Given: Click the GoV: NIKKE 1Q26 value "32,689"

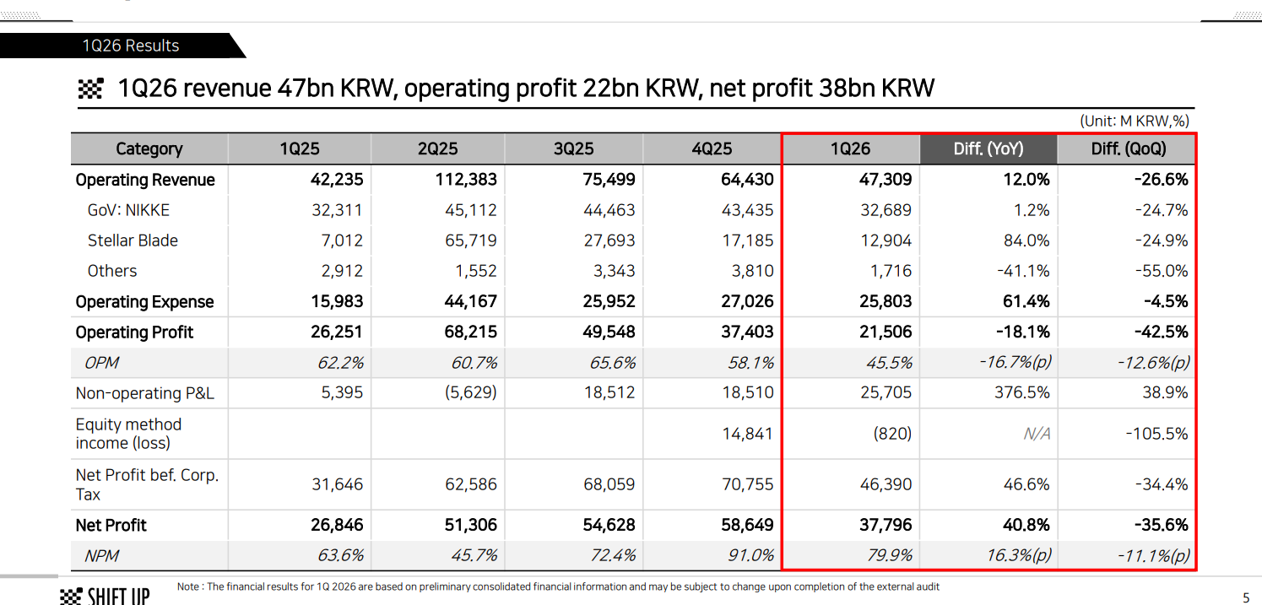Looking at the screenshot, I should tap(886, 210).
